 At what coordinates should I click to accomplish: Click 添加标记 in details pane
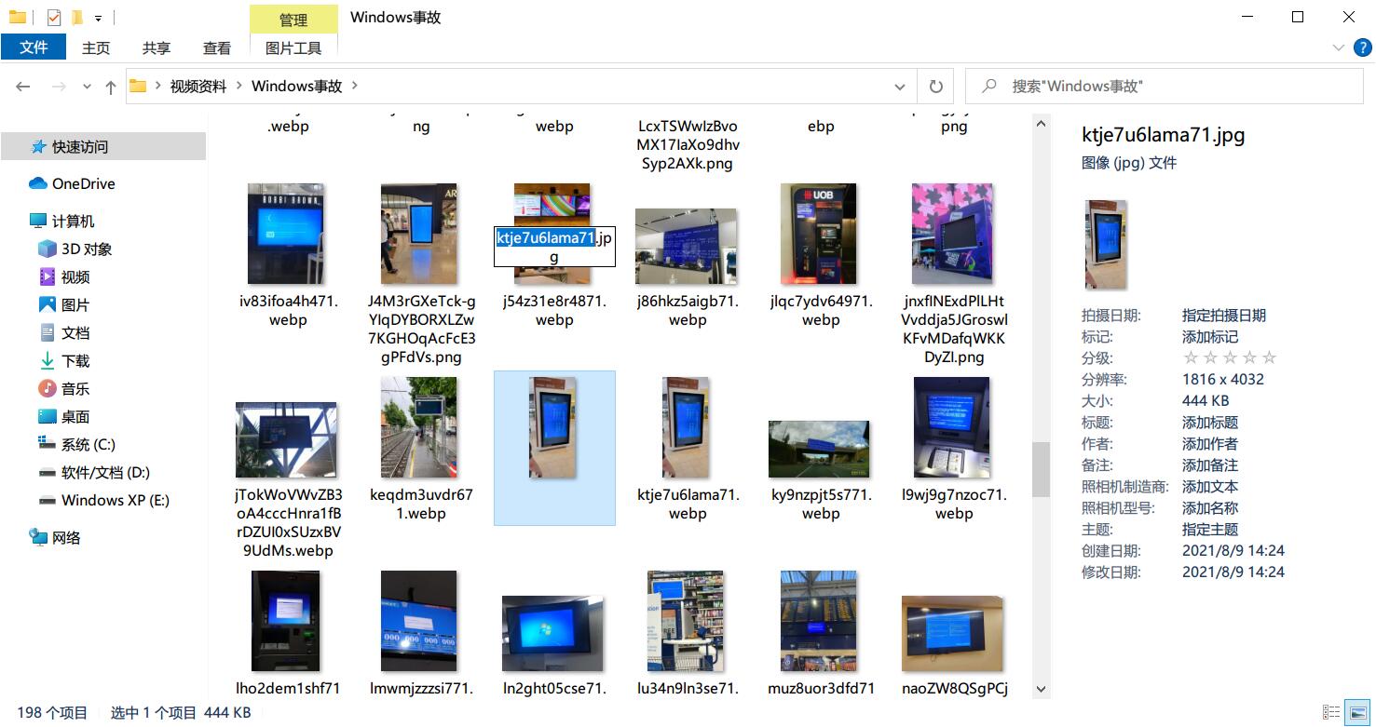[x=1209, y=337]
